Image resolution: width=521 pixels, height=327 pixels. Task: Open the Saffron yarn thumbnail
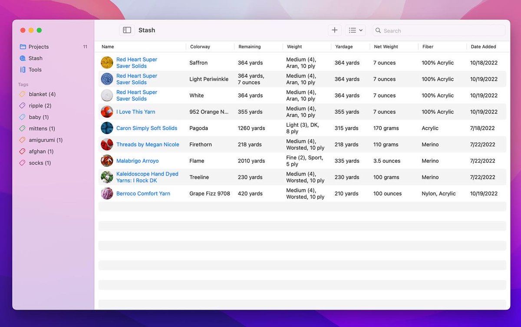(x=107, y=63)
